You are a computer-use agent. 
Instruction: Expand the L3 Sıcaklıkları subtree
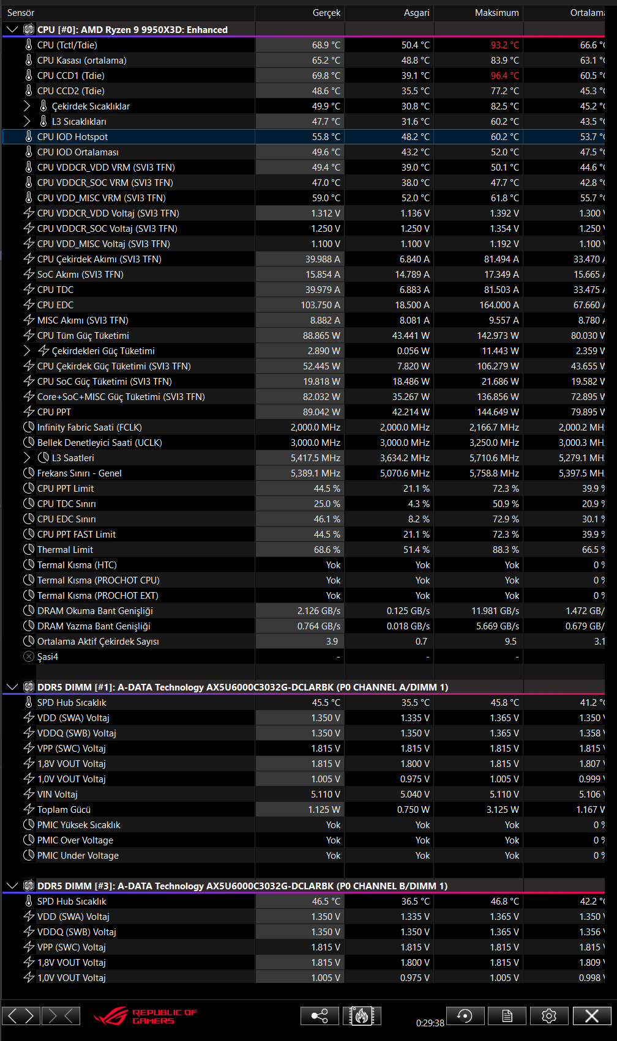tap(27, 121)
